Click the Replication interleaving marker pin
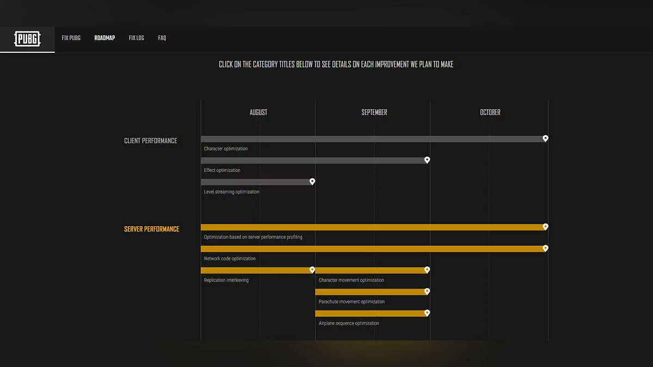This screenshot has width=653, height=367. pos(312,270)
